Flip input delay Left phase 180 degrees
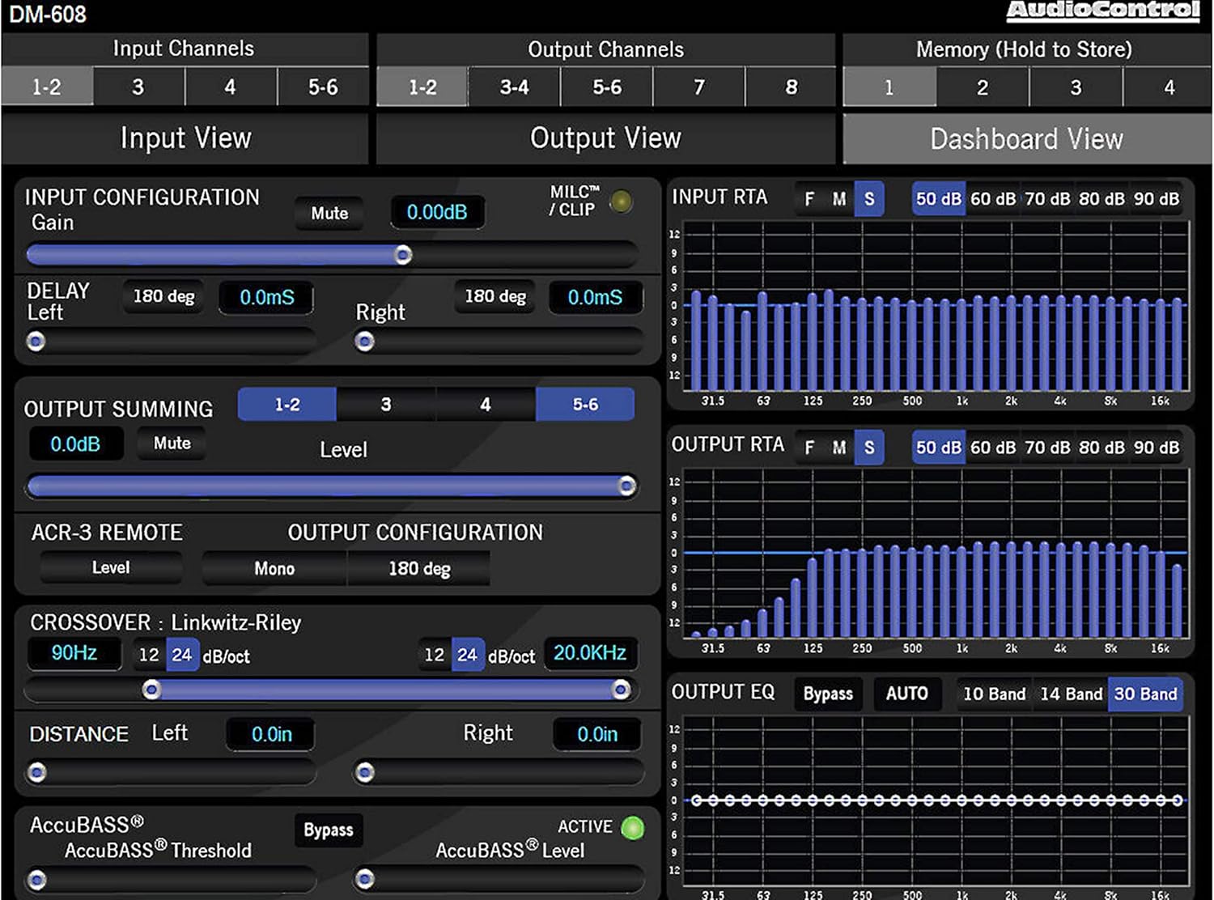Viewport: 1214px width, 900px height. tap(162, 297)
